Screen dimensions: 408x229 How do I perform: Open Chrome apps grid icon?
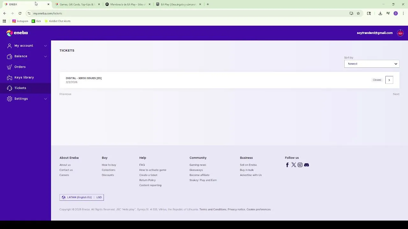4,21
